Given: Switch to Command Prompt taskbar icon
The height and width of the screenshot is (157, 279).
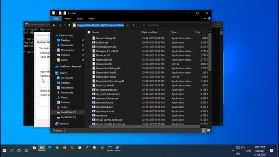Looking at the screenshot, I should (110, 147).
